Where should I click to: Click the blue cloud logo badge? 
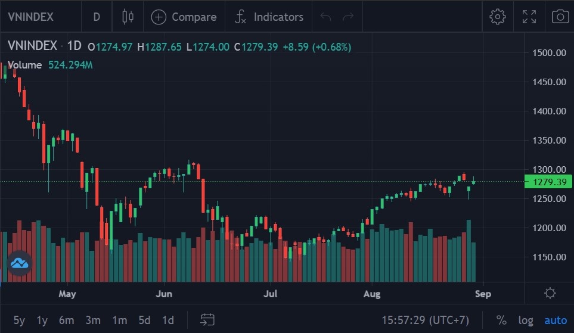(19, 263)
